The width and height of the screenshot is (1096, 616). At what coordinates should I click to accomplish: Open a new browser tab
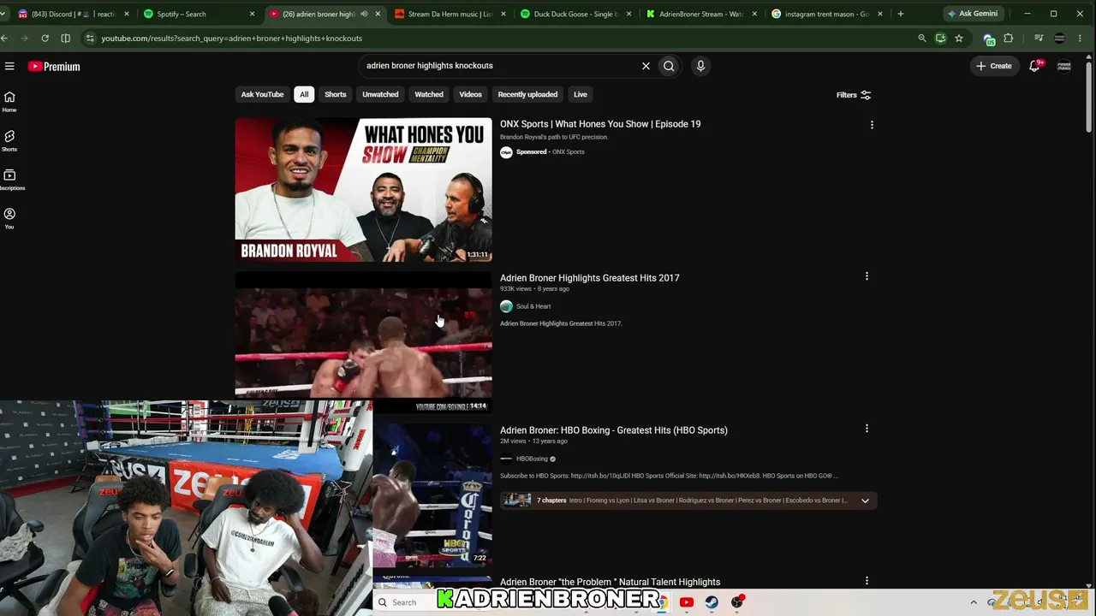pos(900,14)
